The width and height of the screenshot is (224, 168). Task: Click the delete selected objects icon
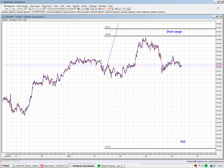[x=112, y=9]
